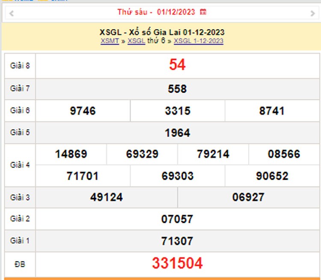The image size is (321, 280).
Task: Select the Giải 7 number 558
Action: 177,89
